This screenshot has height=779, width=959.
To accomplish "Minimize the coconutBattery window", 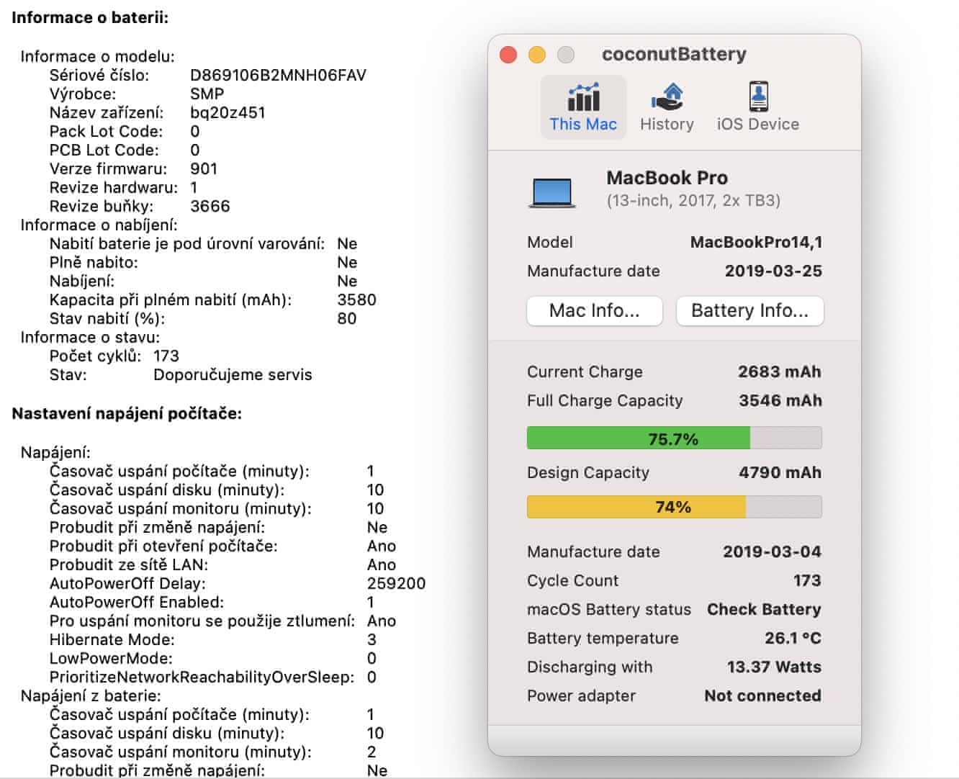I will (x=537, y=55).
